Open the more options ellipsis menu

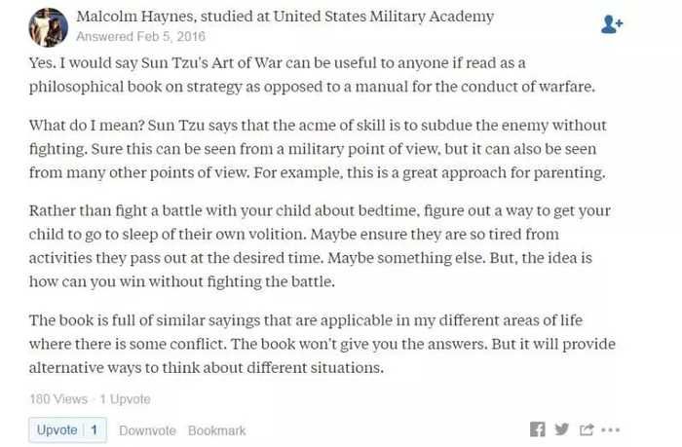pyautogui.click(x=611, y=429)
